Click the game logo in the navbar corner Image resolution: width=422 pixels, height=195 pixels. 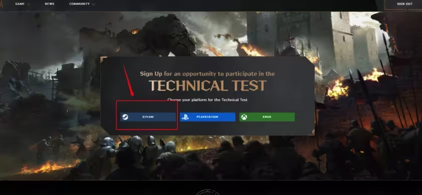(x=2, y=4)
